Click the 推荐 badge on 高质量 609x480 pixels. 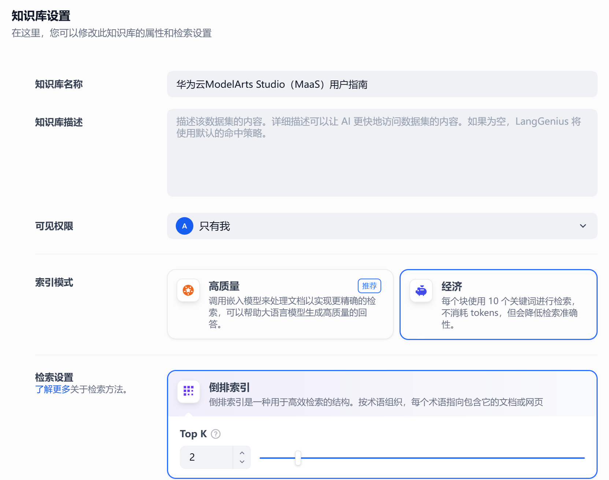coord(370,286)
